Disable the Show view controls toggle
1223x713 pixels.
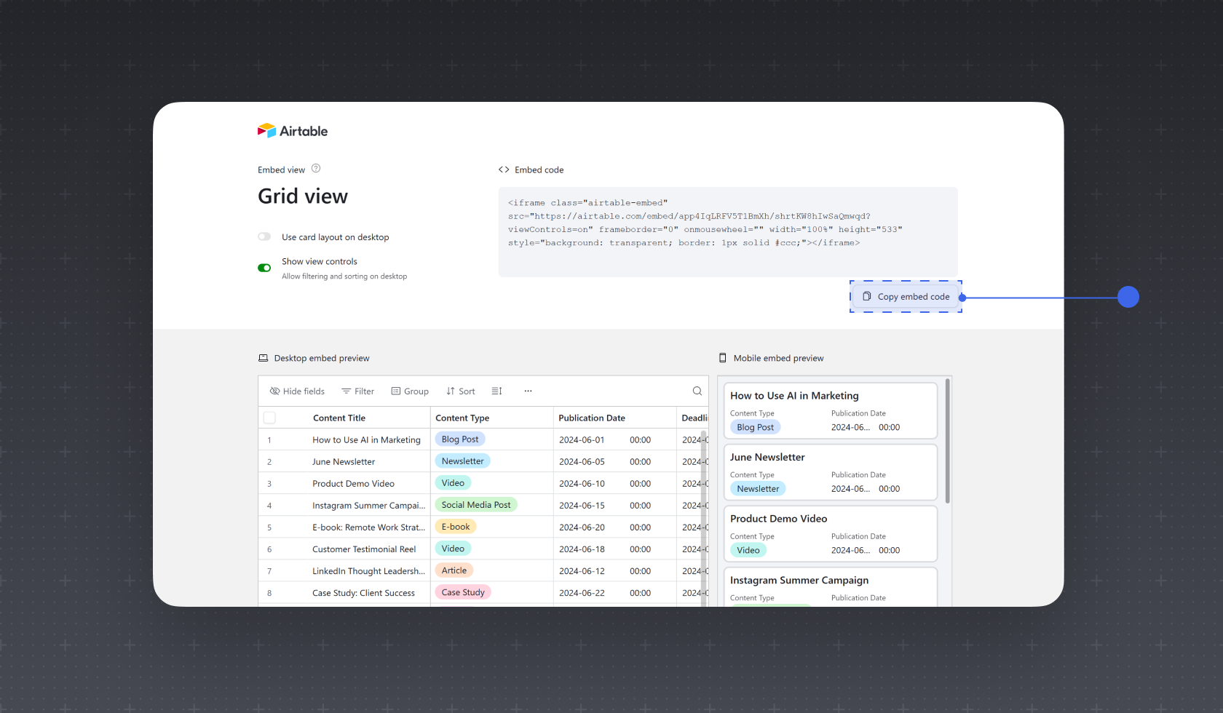tap(264, 268)
